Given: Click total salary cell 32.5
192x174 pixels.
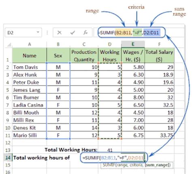Looking at the screenshot, I should (x=160, y=105).
